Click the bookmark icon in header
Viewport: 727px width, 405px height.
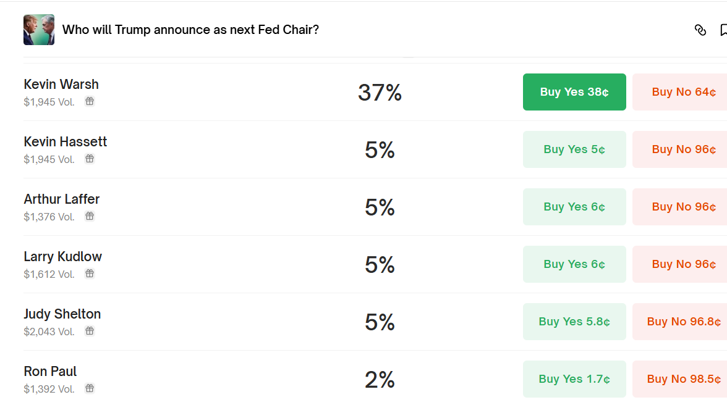(x=723, y=30)
